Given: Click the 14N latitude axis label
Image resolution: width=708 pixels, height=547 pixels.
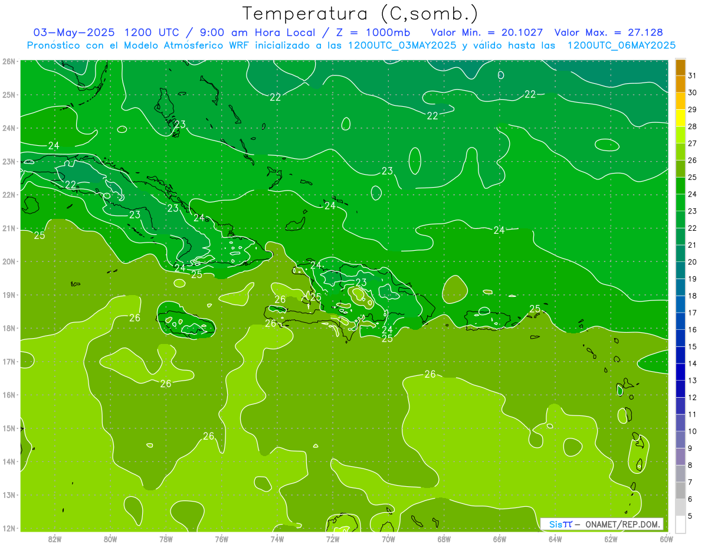Looking at the screenshot, I should [9, 461].
